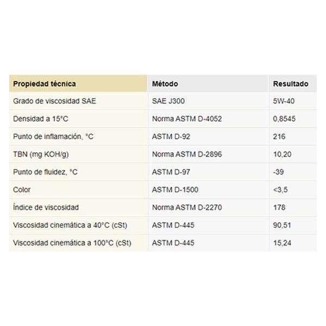Select the 'TBN (mg KOH/g)' cell
Screen dimensions: 326x326
tap(40, 154)
